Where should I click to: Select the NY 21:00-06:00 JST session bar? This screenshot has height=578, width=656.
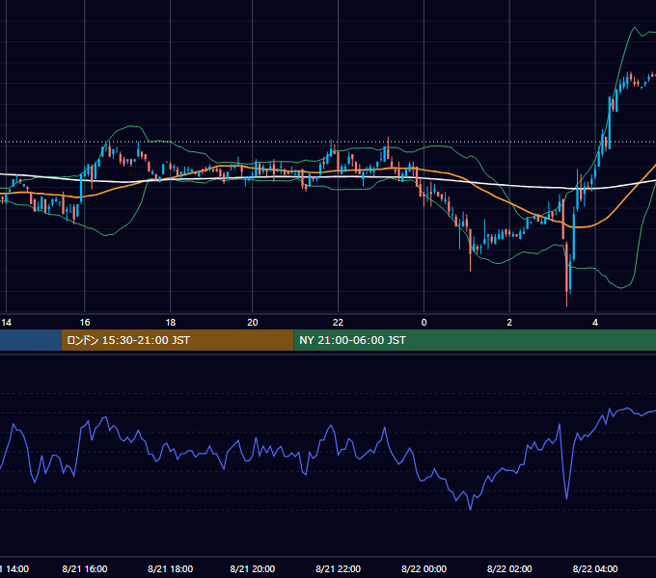pos(475,340)
